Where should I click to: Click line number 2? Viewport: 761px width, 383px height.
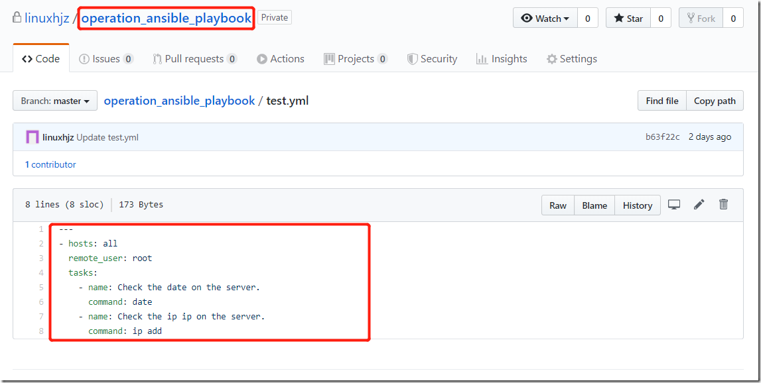pos(41,243)
